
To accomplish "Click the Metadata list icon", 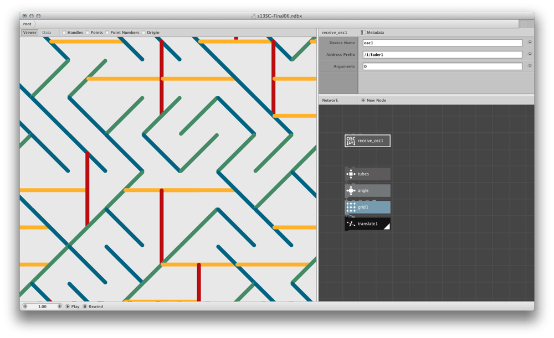I will [363, 33].
